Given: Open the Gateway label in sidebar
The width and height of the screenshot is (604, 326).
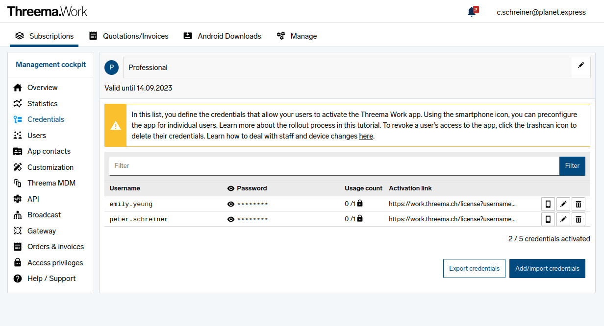Looking at the screenshot, I should tap(42, 231).
